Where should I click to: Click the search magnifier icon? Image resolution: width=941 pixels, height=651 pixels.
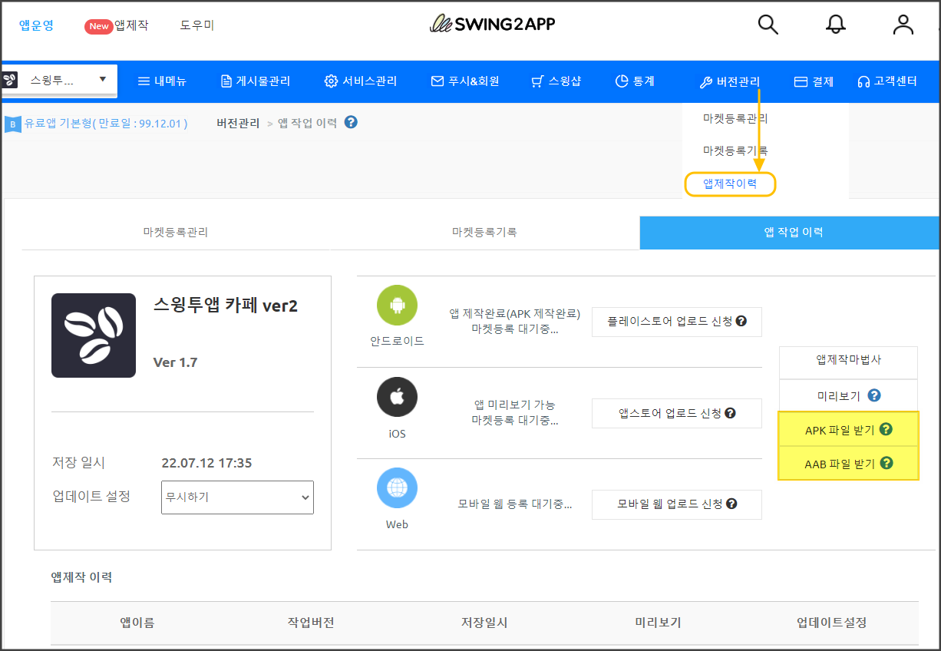[768, 25]
